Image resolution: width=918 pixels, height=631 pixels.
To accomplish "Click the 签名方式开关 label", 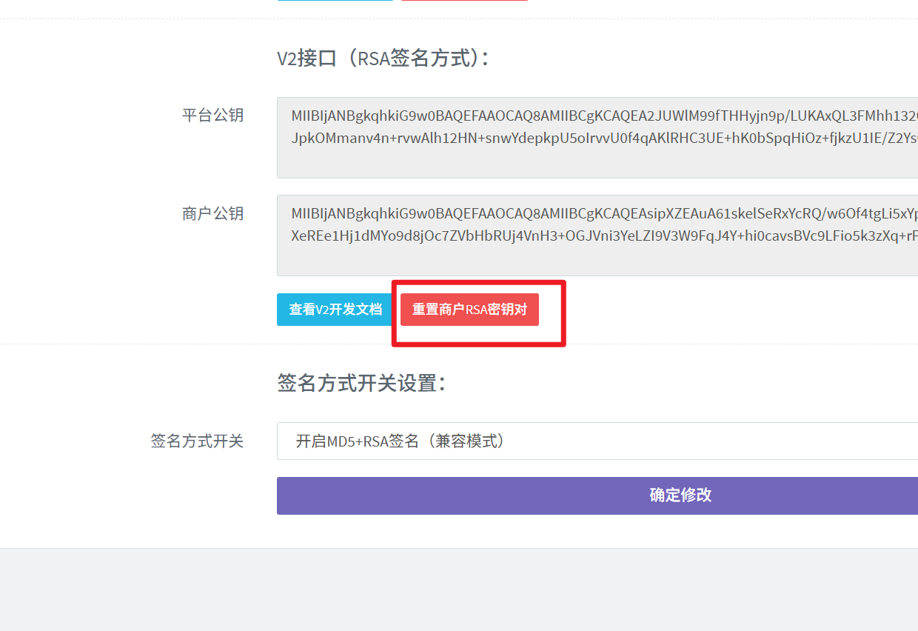I will 197,441.
